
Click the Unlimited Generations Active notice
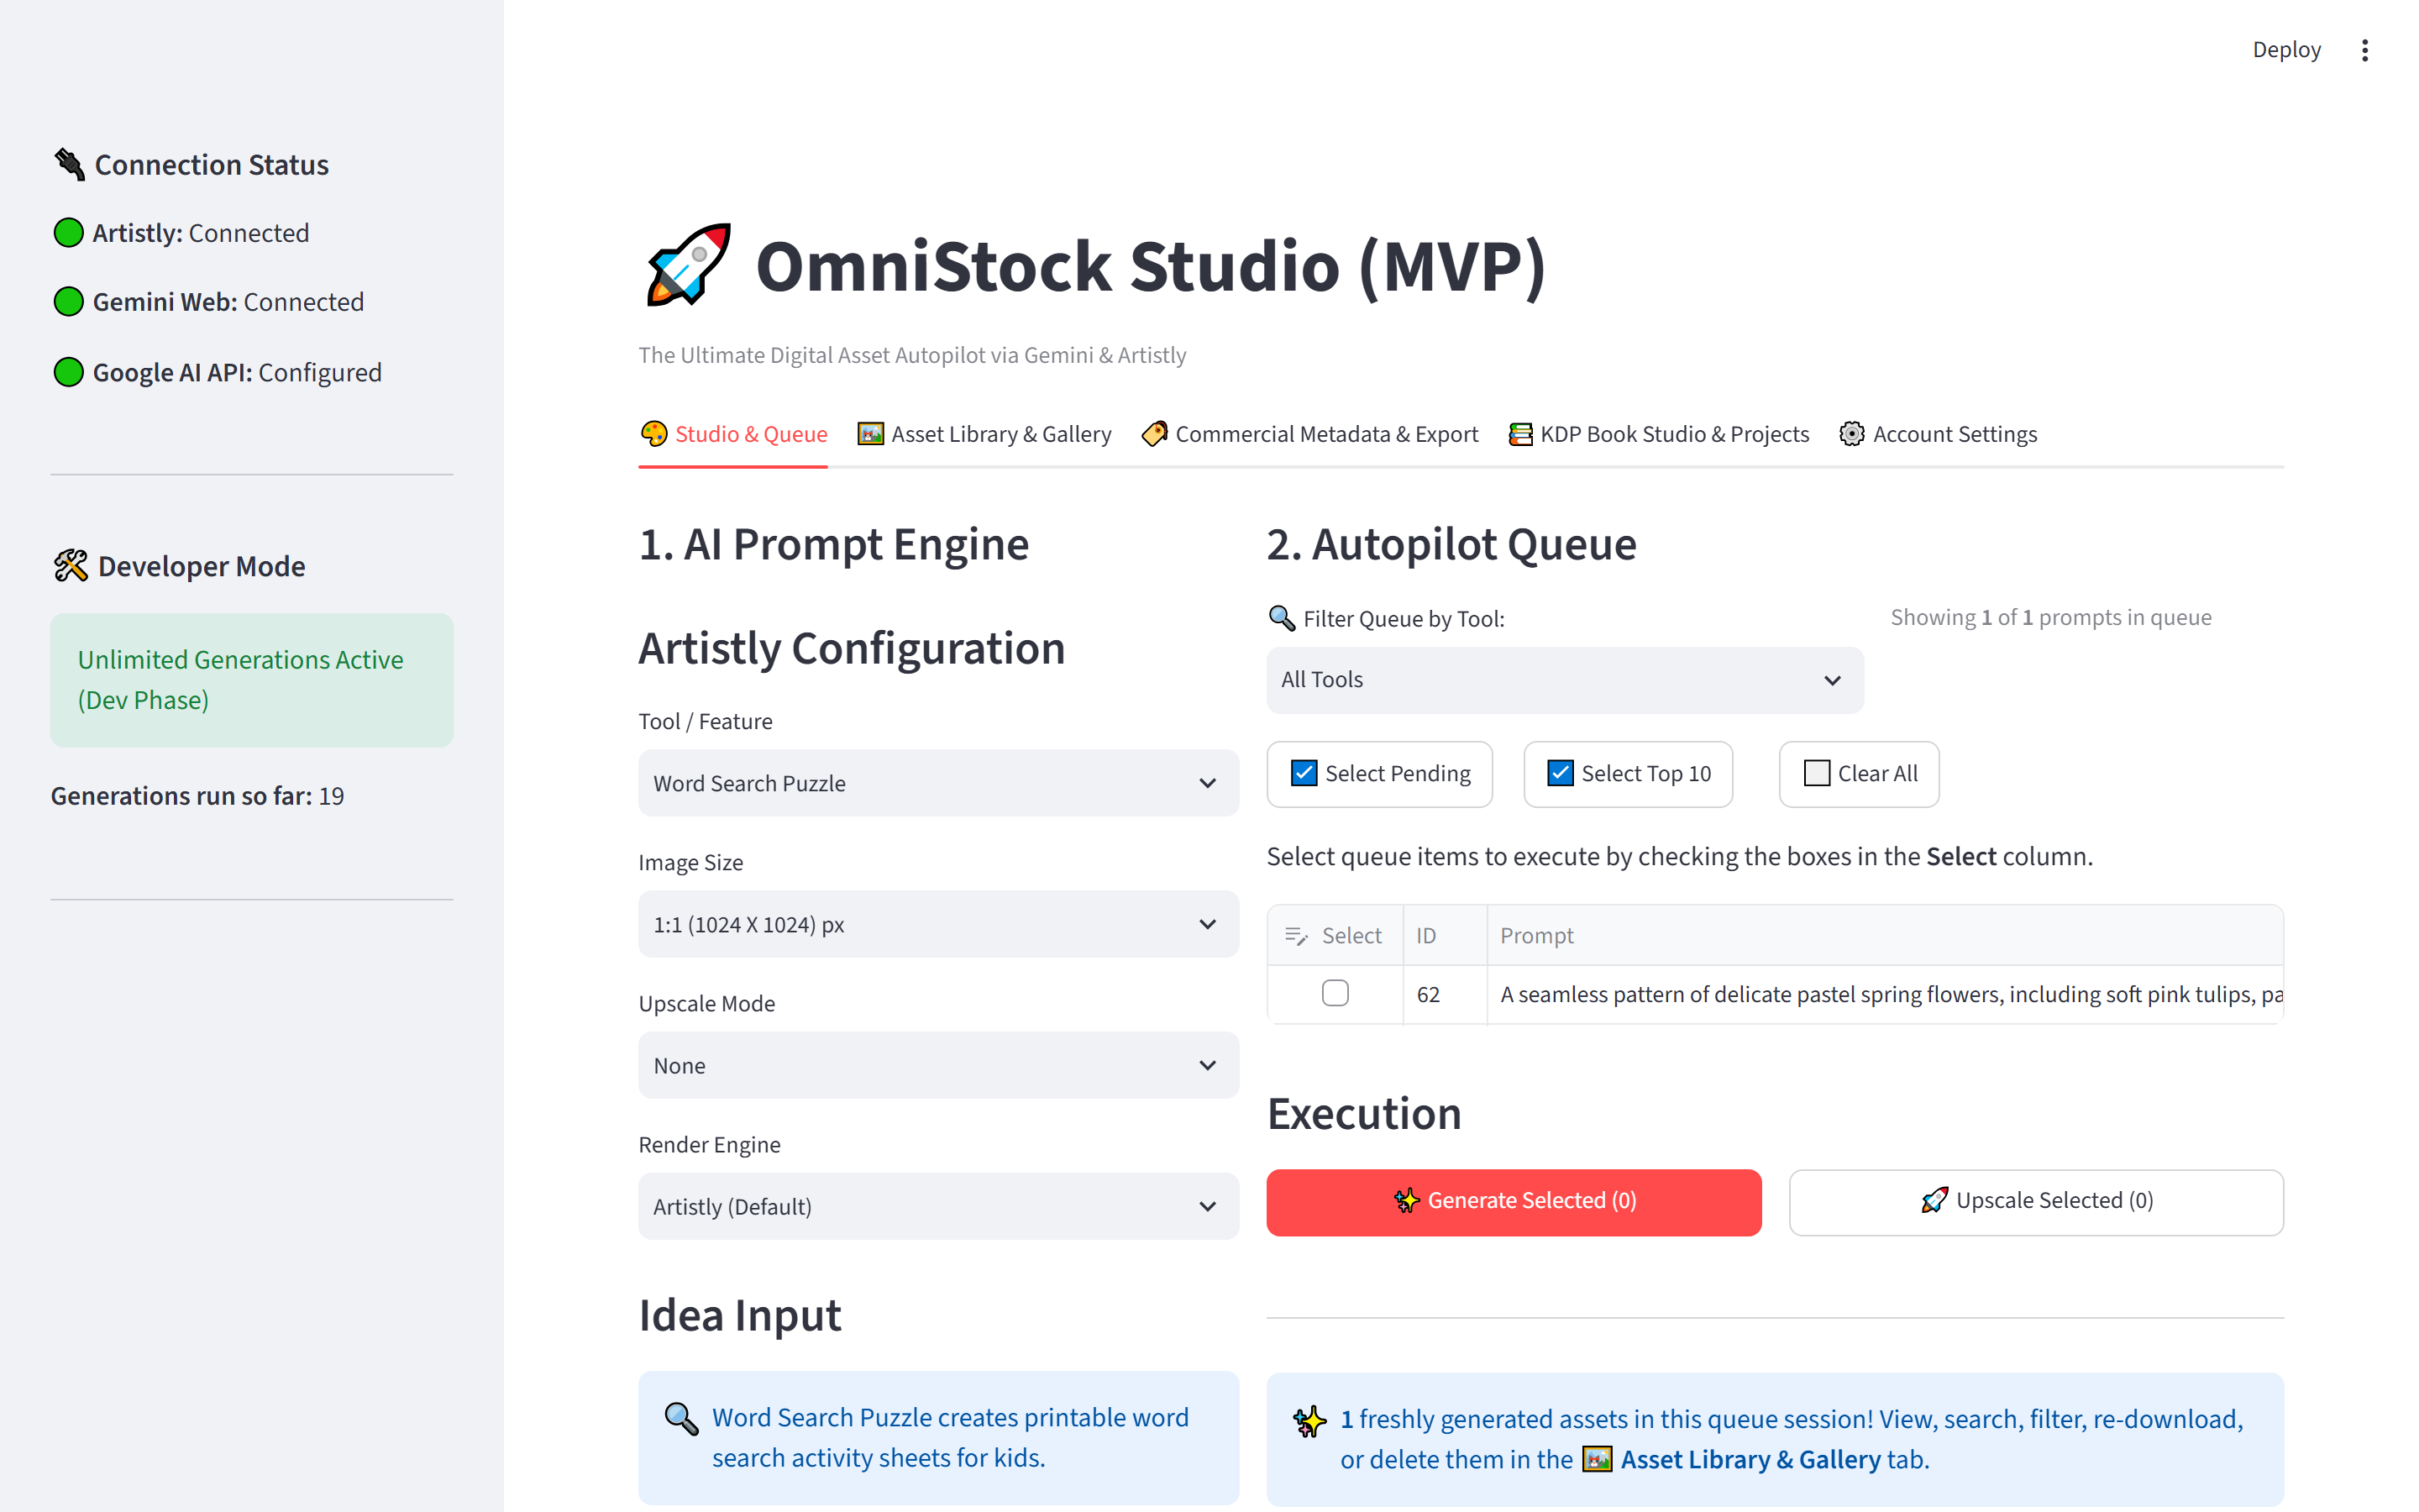(x=252, y=680)
